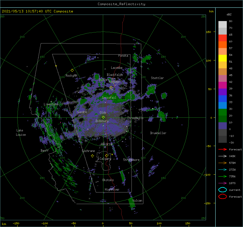Click the 18TS legend text
Screen dimensions: 243x227
tap(232, 183)
